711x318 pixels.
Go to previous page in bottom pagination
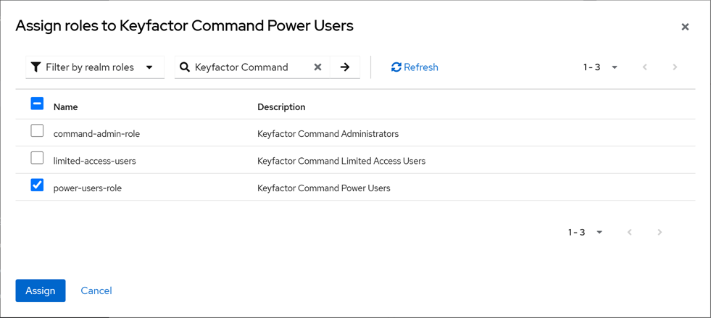click(630, 233)
